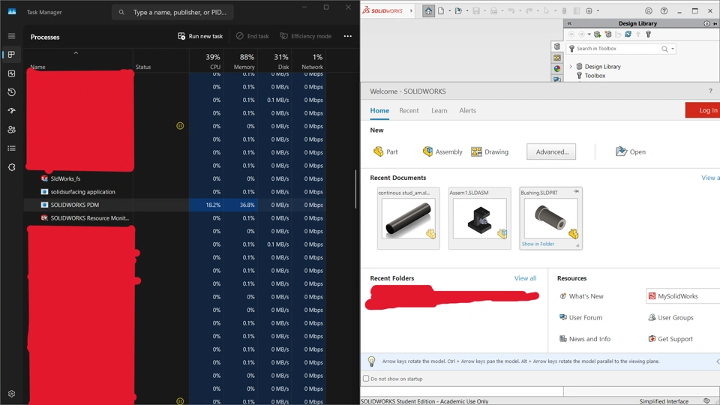
Task: Click Task Manager process list scrollbar
Action: coord(355,189)
